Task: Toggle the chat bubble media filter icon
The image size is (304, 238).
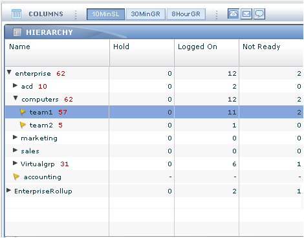Action: tap(259, 14)
